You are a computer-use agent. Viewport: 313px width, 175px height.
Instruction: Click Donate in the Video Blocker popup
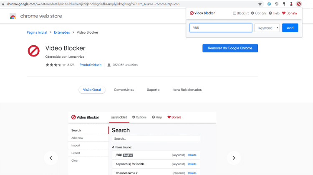click(290, 13)
